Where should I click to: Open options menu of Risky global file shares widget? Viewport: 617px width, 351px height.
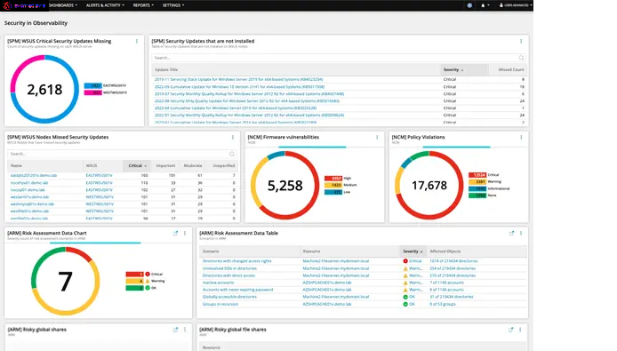[520, 330]
